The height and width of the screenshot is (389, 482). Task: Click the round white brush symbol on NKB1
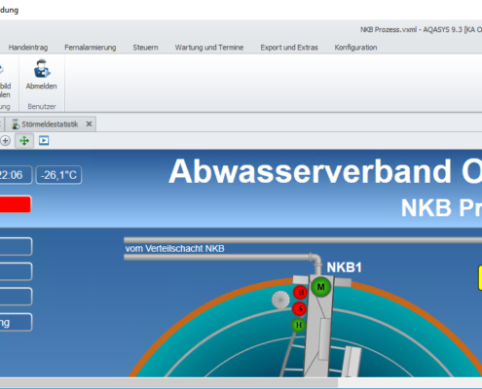[280, 300]
